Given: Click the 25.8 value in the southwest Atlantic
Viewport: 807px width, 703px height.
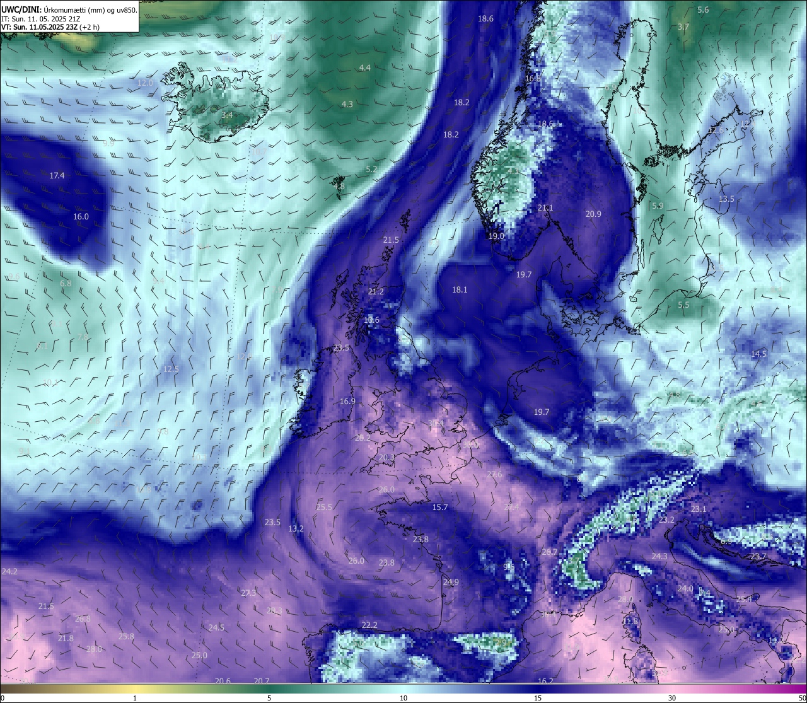Looking at the screenshot, I should pyautogui.click(x=126, y=636).
